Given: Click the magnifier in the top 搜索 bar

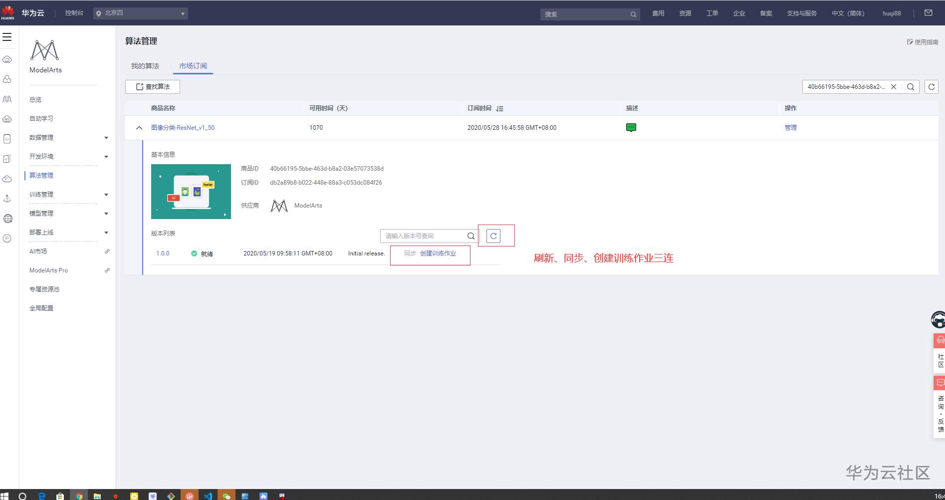Looking at the screenshot, I should [633, 14].
